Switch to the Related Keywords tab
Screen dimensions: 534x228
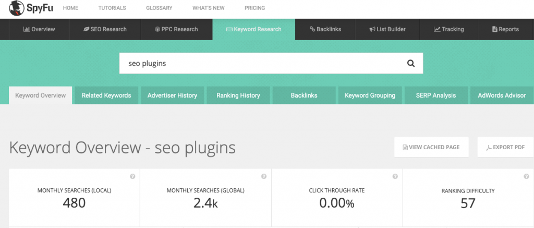tap(106, 95)
